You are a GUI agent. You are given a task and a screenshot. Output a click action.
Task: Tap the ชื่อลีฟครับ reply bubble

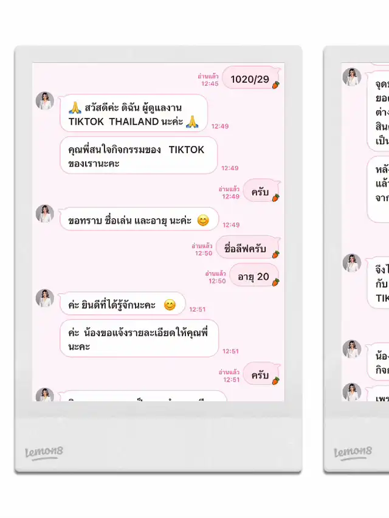[x=247, y=247]
